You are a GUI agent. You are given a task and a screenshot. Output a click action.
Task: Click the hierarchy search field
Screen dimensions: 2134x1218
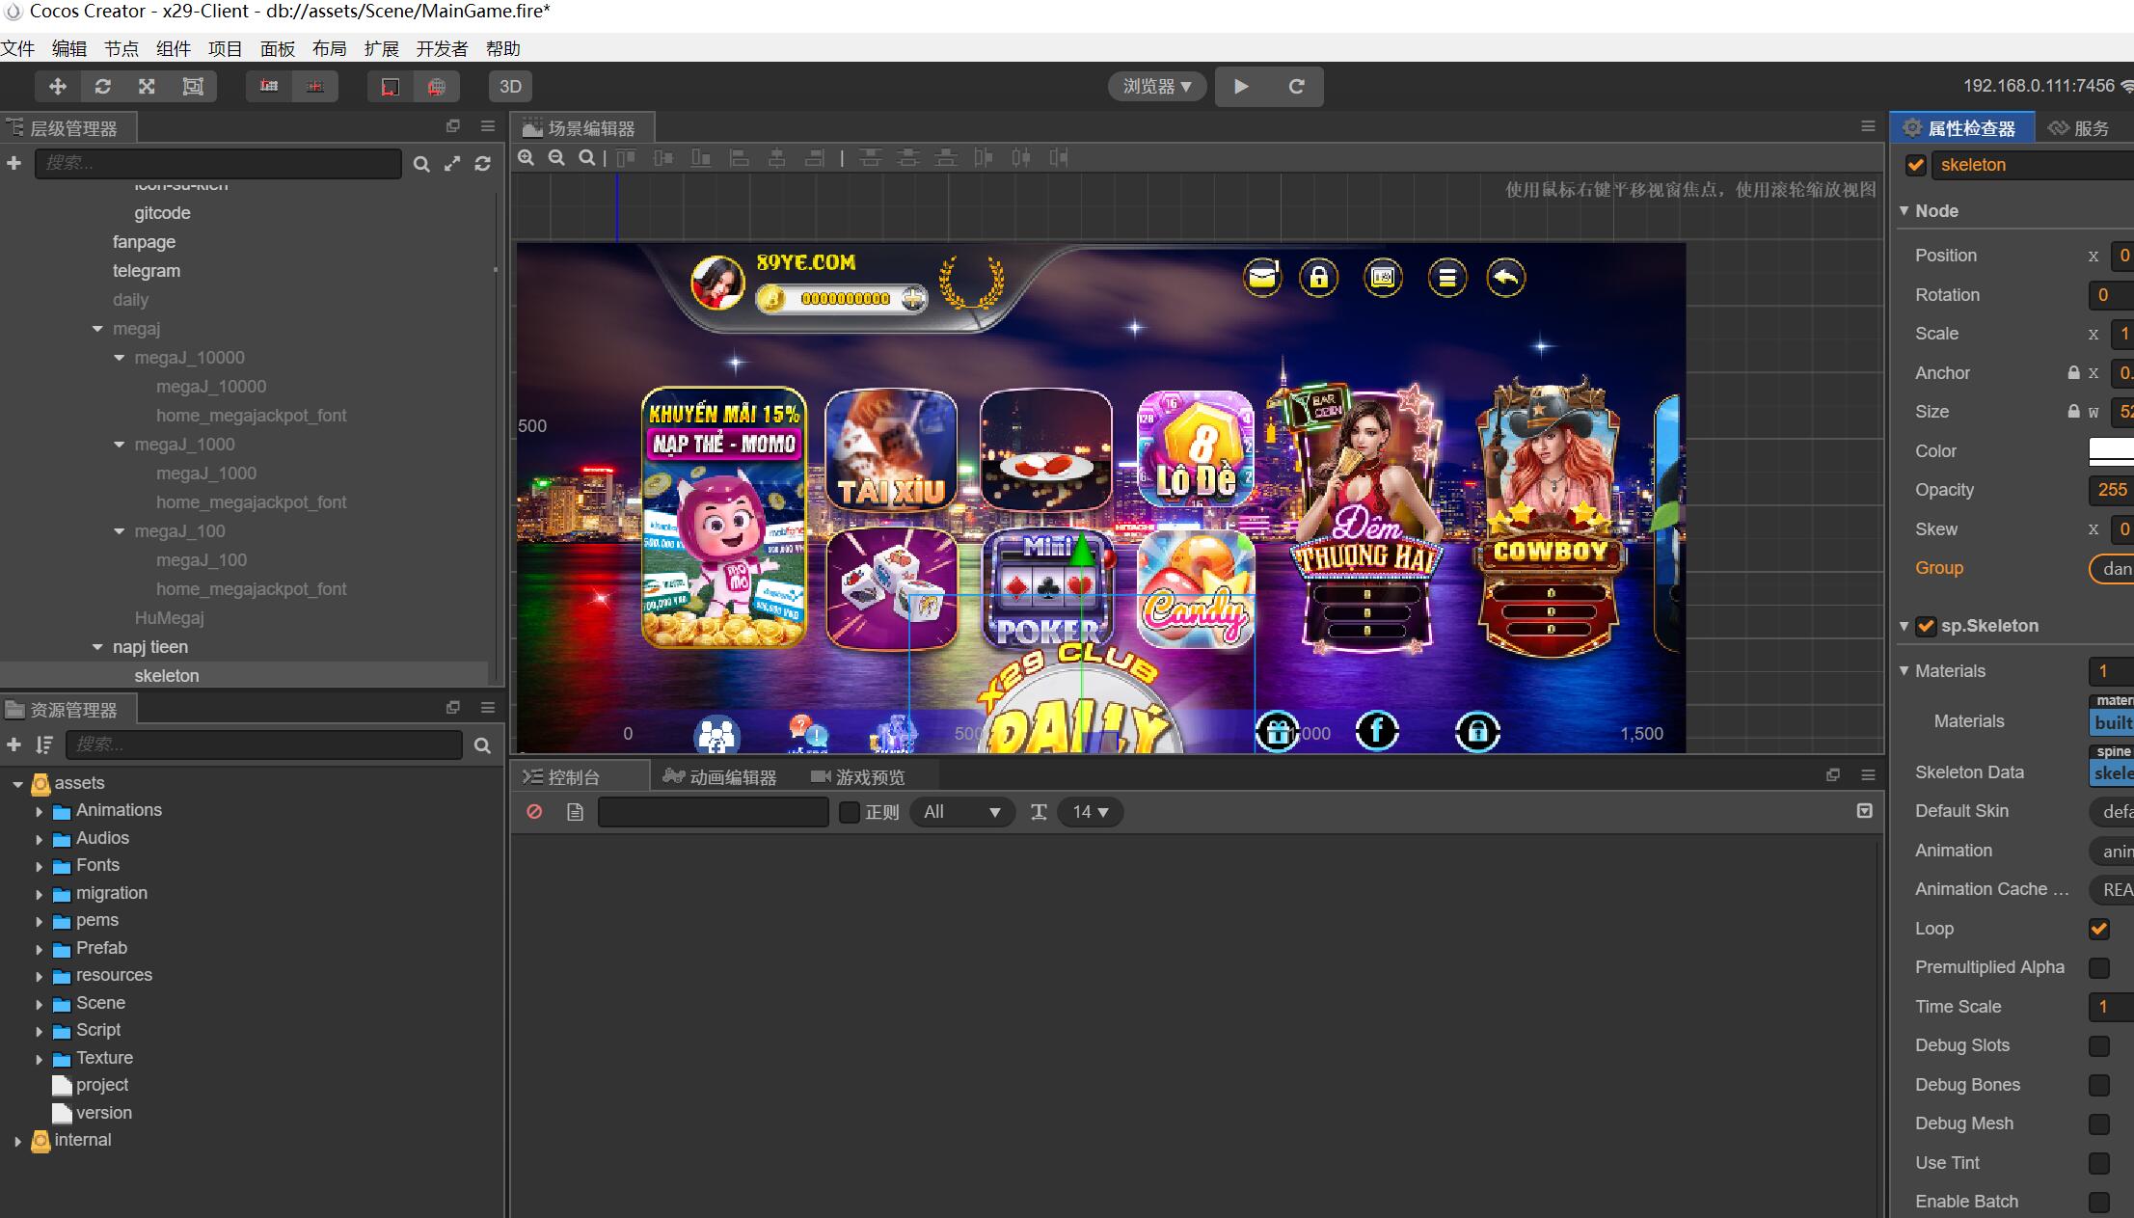tap(219, 164)
